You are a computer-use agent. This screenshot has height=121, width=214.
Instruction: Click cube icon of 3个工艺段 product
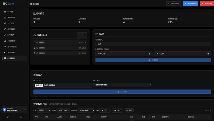37,48
